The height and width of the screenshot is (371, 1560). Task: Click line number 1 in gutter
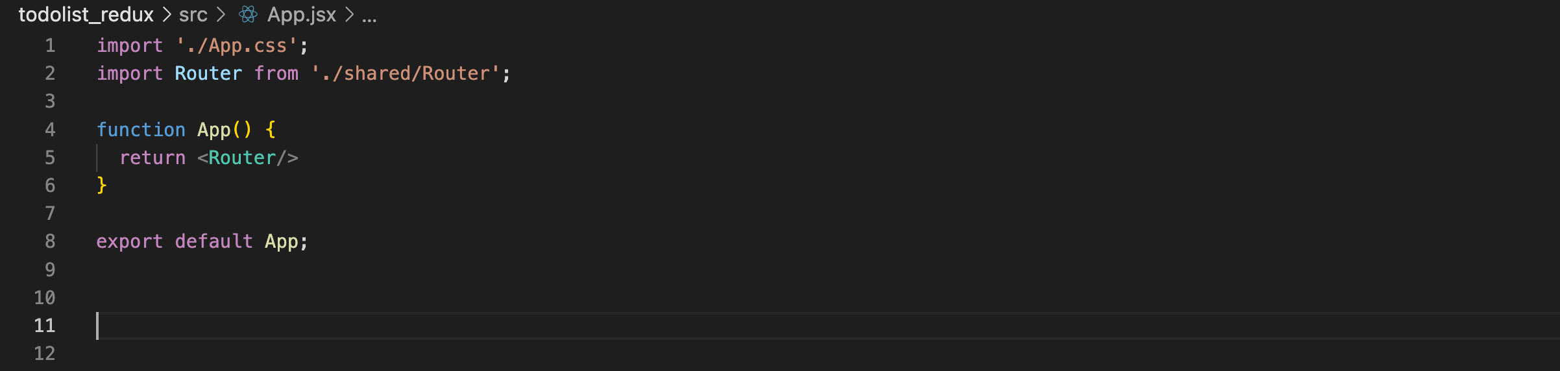coord(50,45)
